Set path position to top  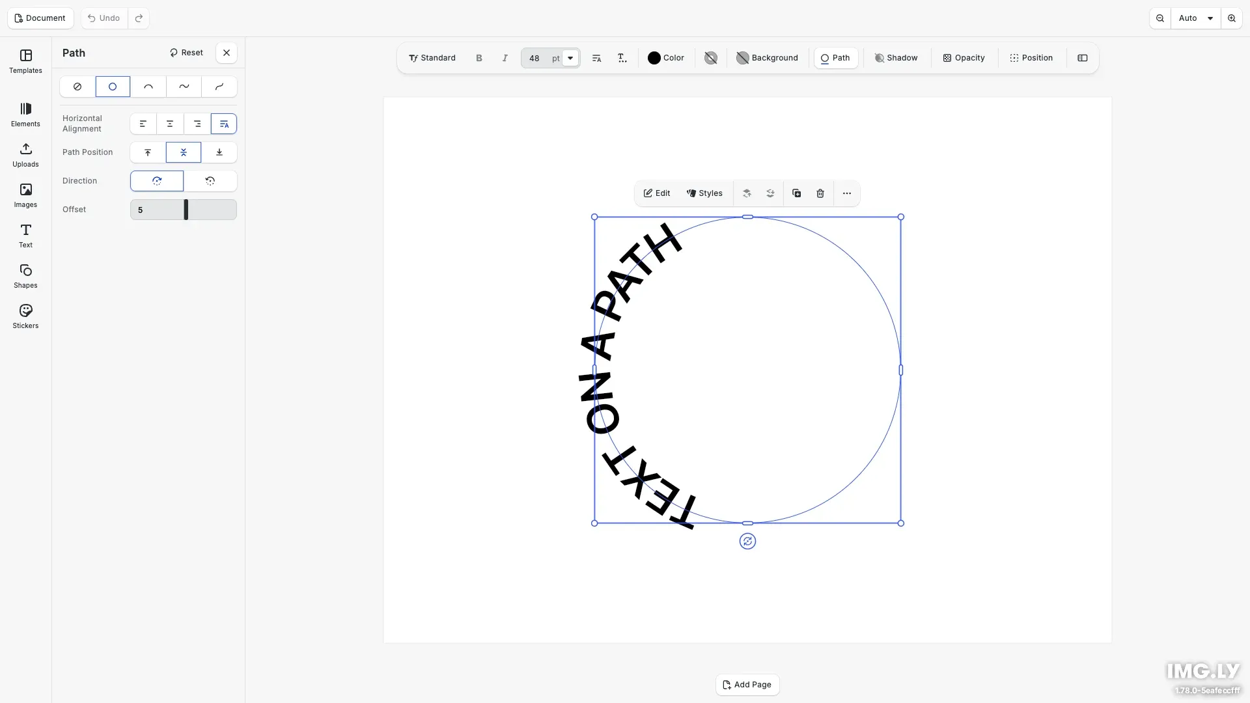coord(148,152)
